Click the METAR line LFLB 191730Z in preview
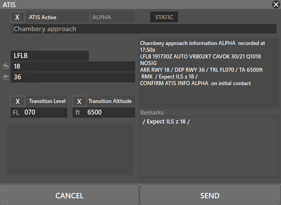281x205 pixels. tap(200, 57)
